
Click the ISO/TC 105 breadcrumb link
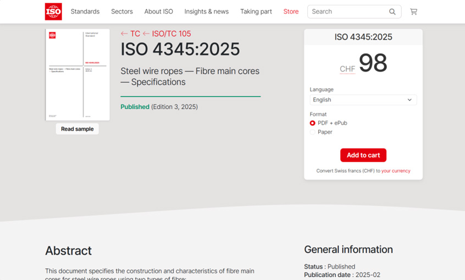click(171, 34)
